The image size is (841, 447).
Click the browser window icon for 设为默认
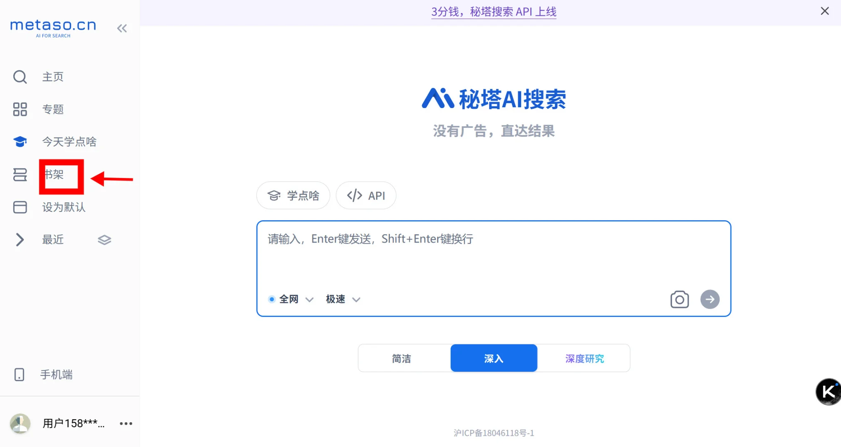coord(20,207)
